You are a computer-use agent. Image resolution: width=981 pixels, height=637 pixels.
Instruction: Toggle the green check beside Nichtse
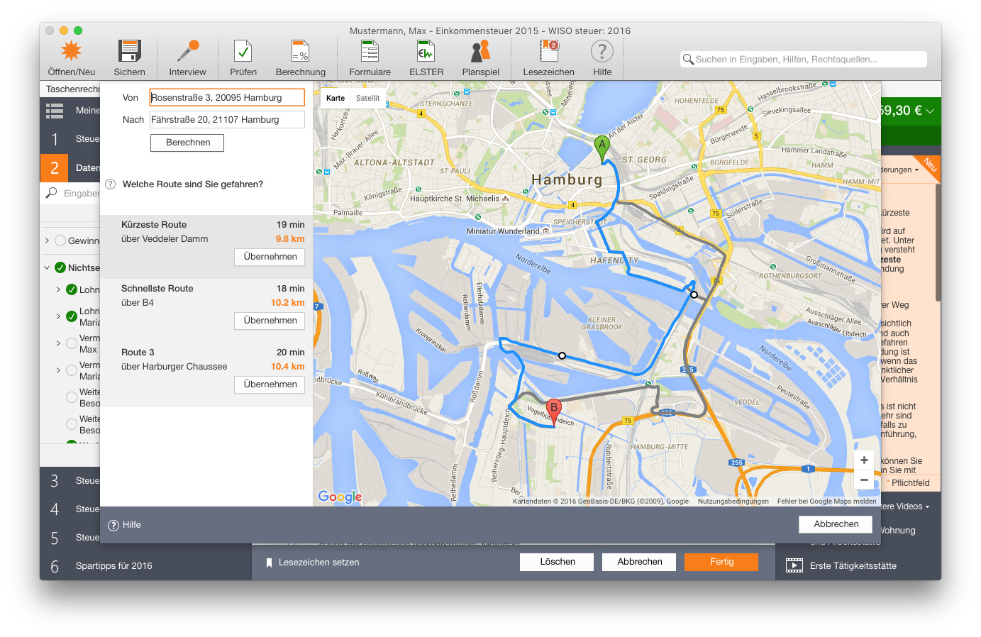point(60,267)
